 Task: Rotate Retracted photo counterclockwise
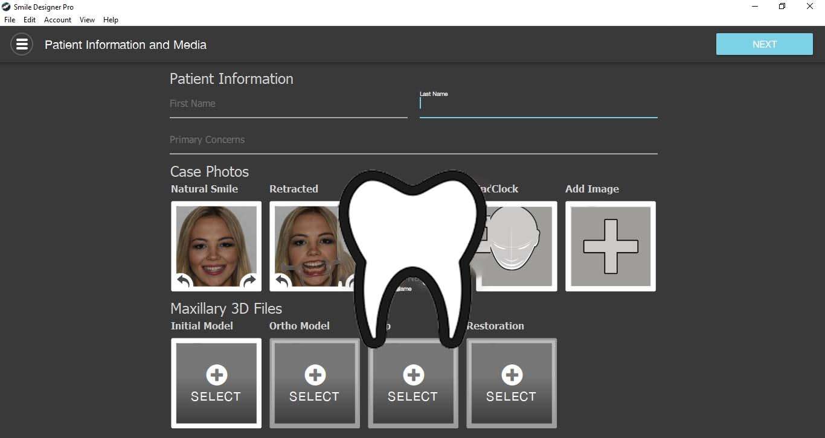click(x=282, y=281)
